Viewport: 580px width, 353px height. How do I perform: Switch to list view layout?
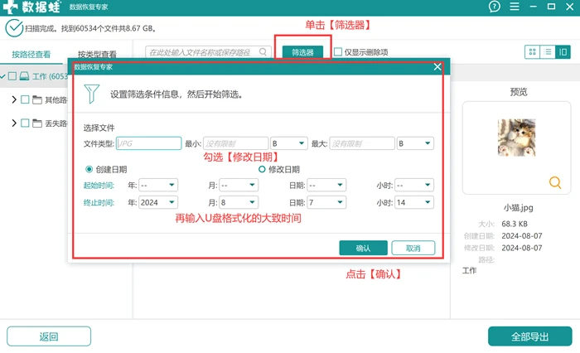pos(548,52)
